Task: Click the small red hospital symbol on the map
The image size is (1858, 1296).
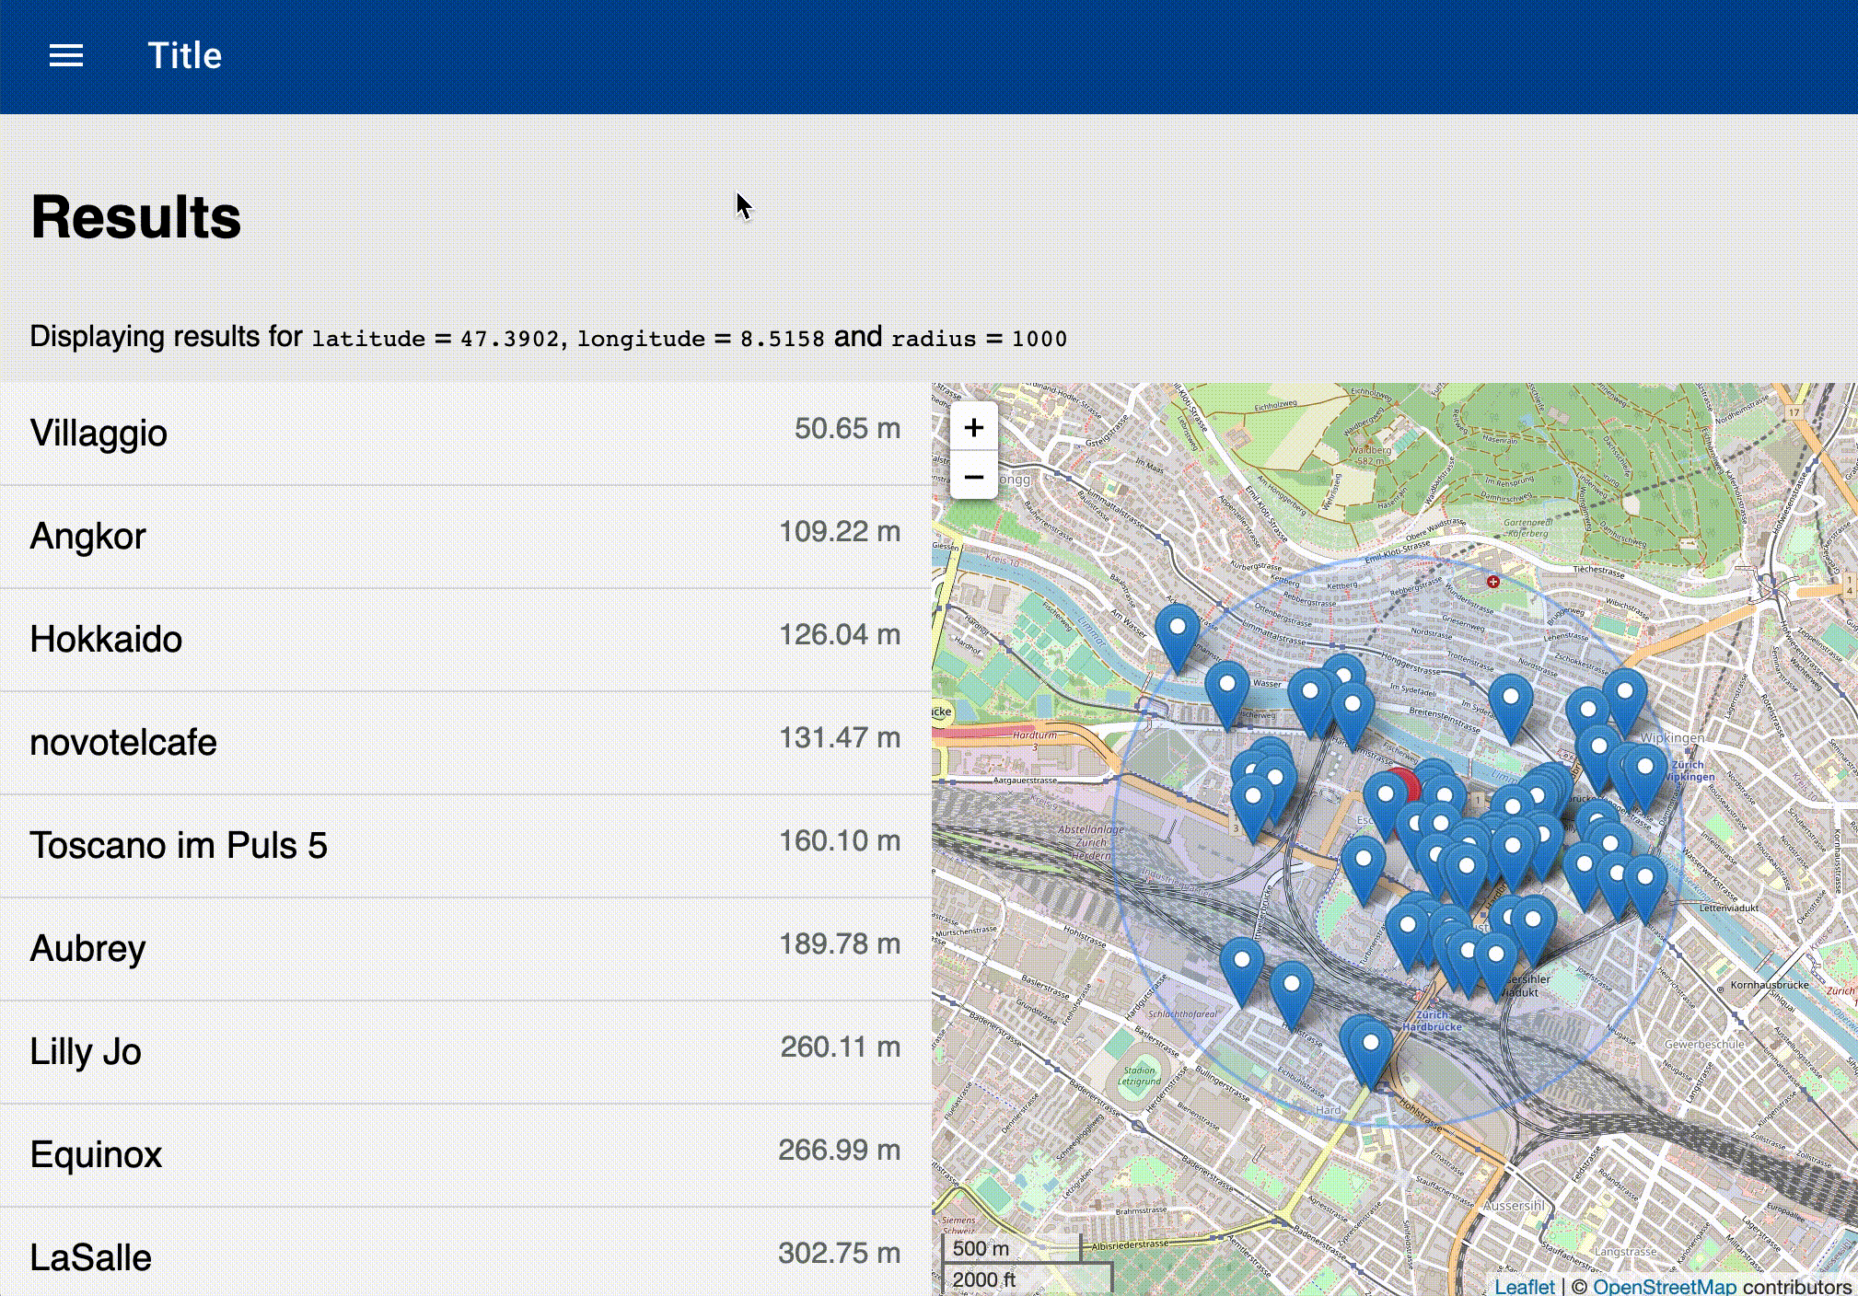Action: pos(1493,582)
